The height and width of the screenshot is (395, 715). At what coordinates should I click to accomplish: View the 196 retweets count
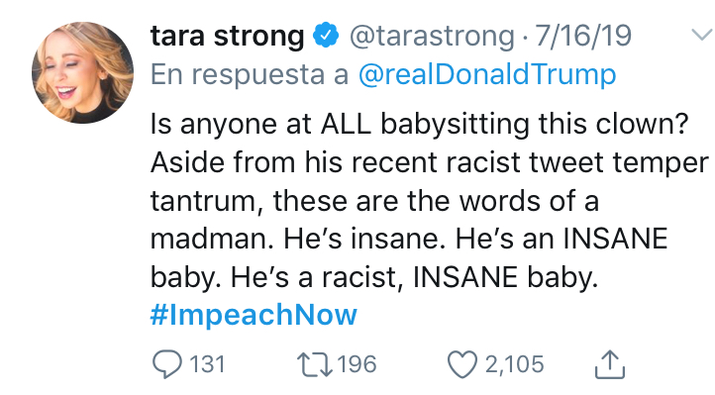[357, 364]
